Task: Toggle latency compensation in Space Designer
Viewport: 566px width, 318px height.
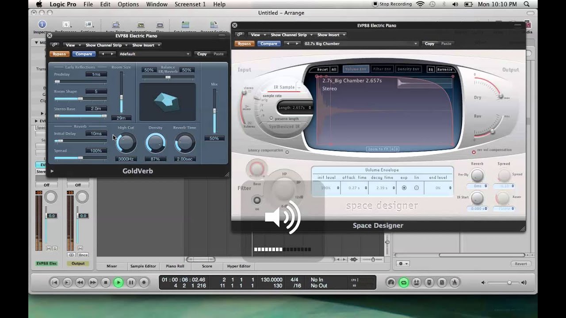Action: (287, 152)
